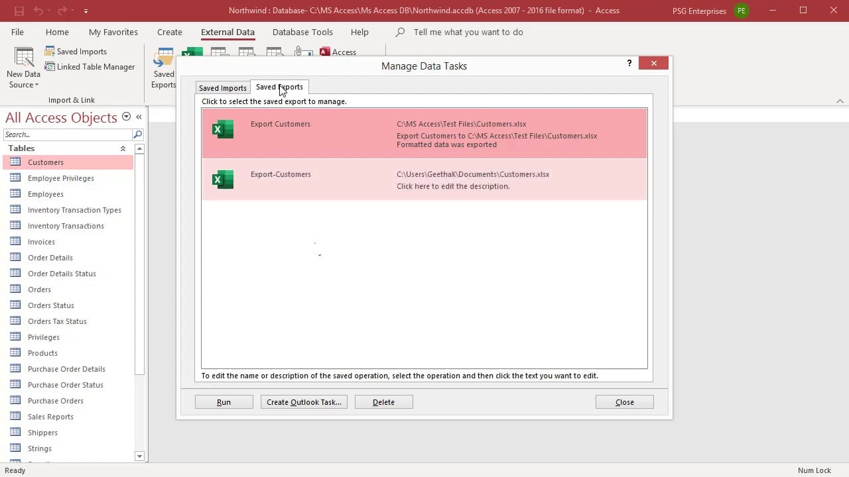The height and width of the screenshot is (477, 849).
Task: Click the Save icon in Quick Access Toolbar
Action: tap(19, 11)
